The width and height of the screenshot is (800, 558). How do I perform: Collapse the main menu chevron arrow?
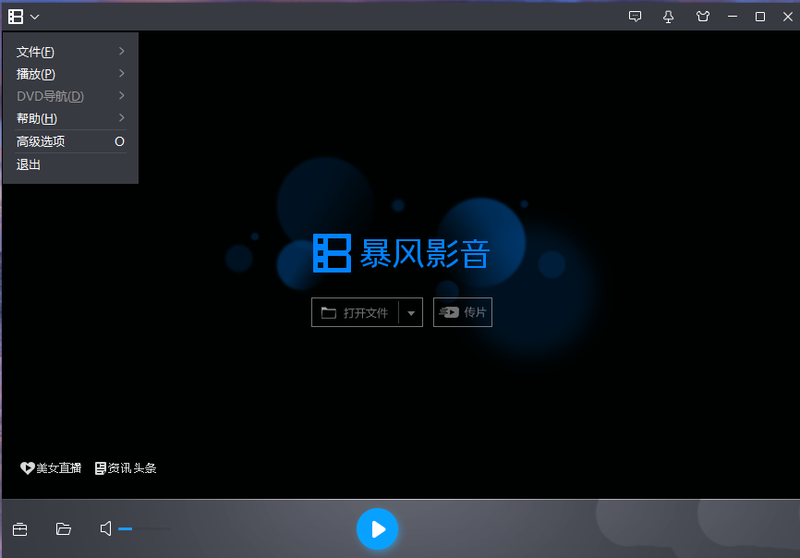click(35, 17)
